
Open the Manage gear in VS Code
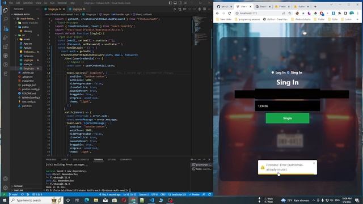(x=6, y=188)
